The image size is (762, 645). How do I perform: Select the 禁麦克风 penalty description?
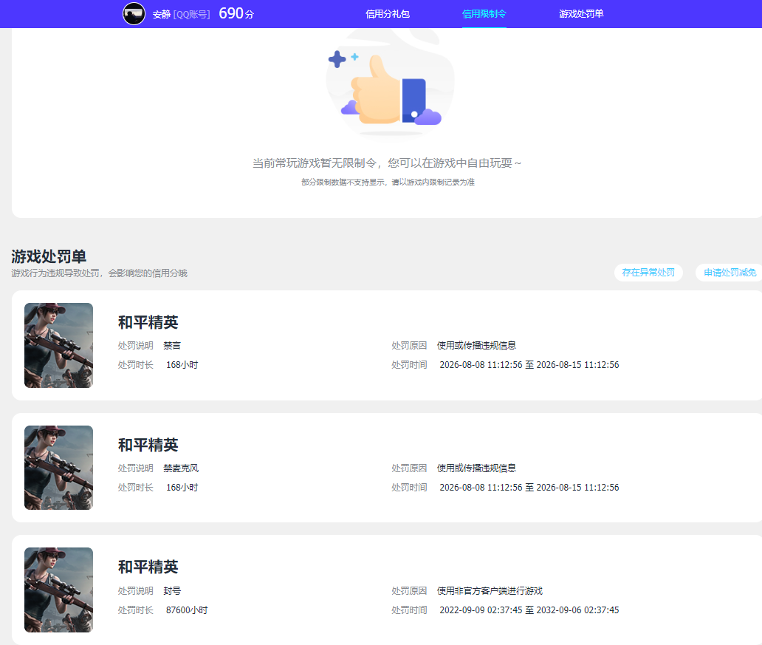point(181,468)
